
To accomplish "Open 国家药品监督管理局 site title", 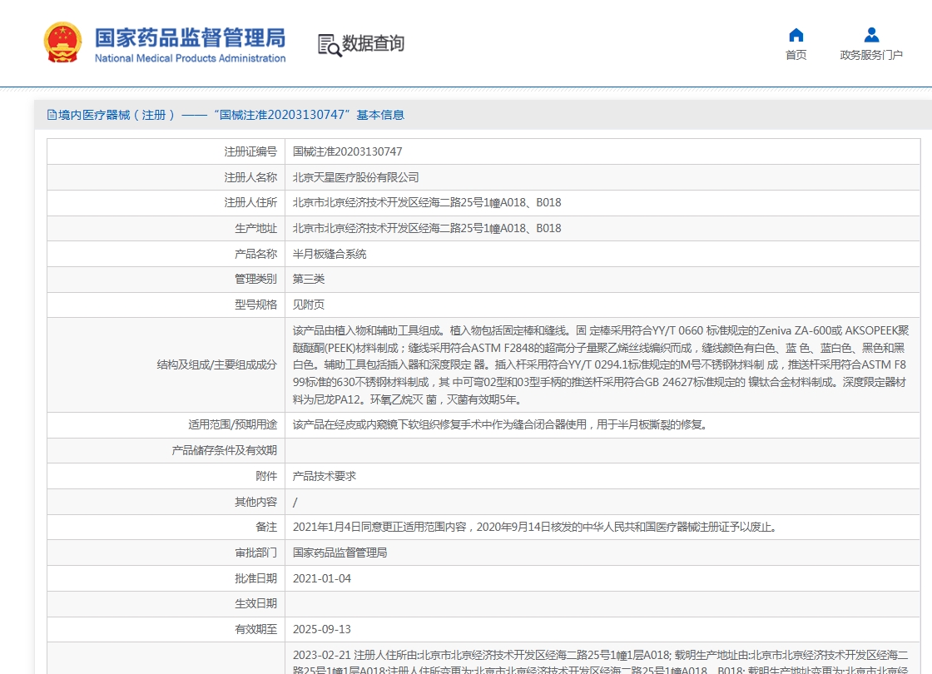I will point(191,37).
